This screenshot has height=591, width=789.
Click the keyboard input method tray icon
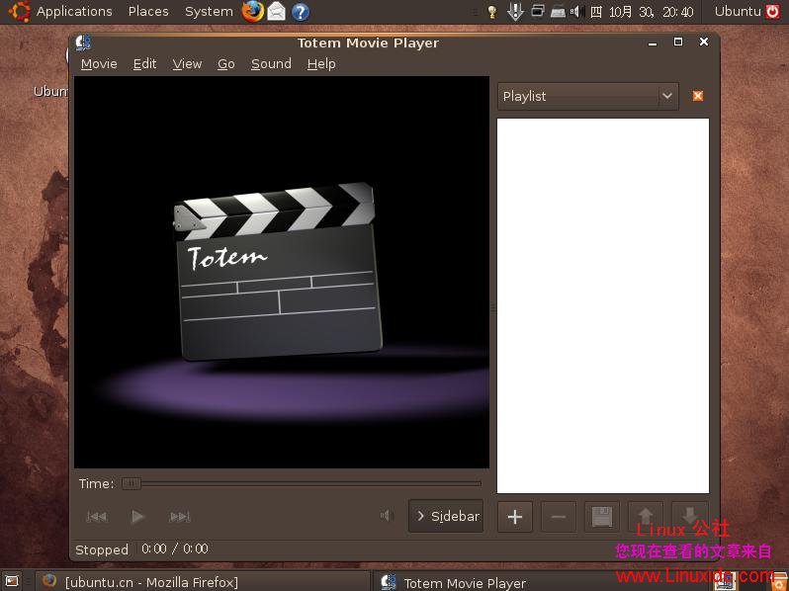(558, 12)
